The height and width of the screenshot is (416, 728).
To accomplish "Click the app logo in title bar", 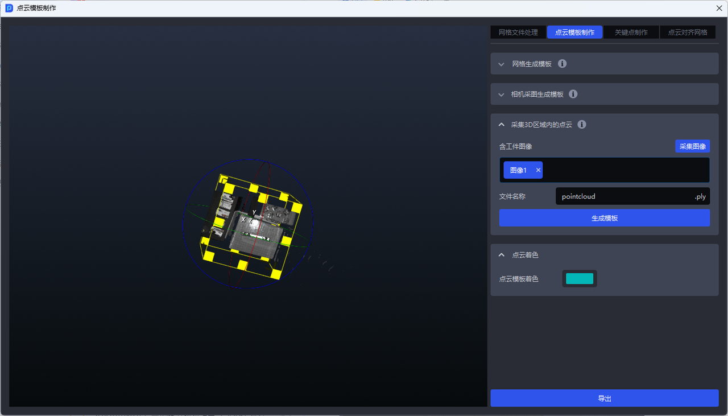I will click(x=9, y=8).
